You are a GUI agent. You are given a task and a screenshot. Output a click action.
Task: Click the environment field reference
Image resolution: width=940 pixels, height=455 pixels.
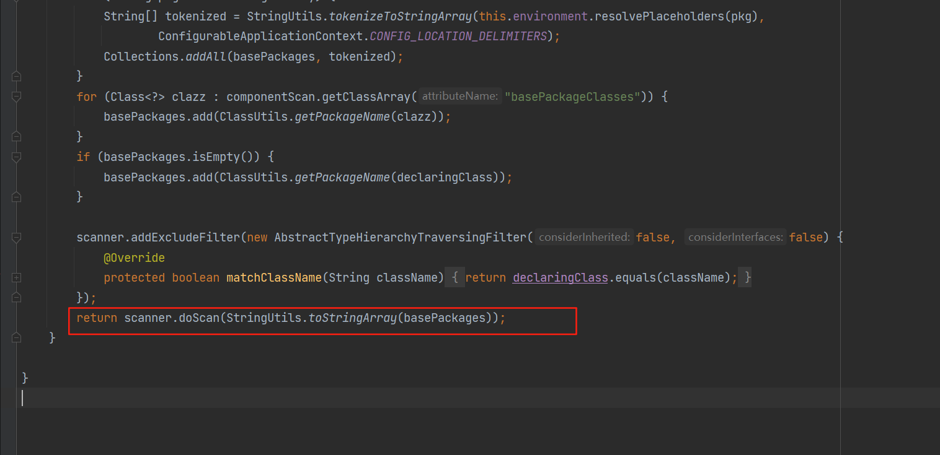(551, 16)
